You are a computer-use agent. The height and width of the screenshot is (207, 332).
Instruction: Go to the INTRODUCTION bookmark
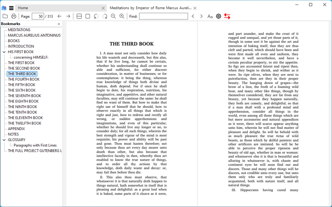(x=21, y=46)
